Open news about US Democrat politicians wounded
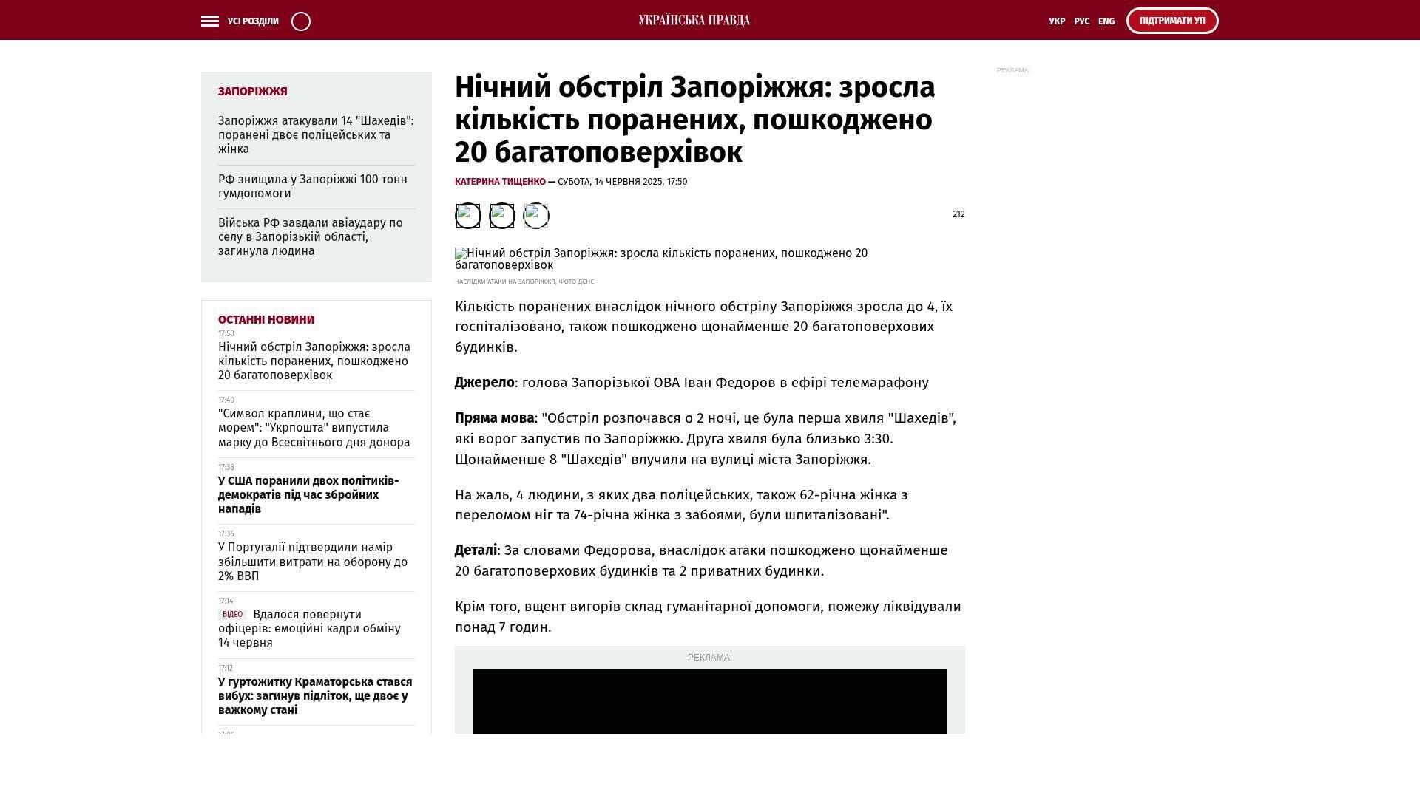 [308, 495]
